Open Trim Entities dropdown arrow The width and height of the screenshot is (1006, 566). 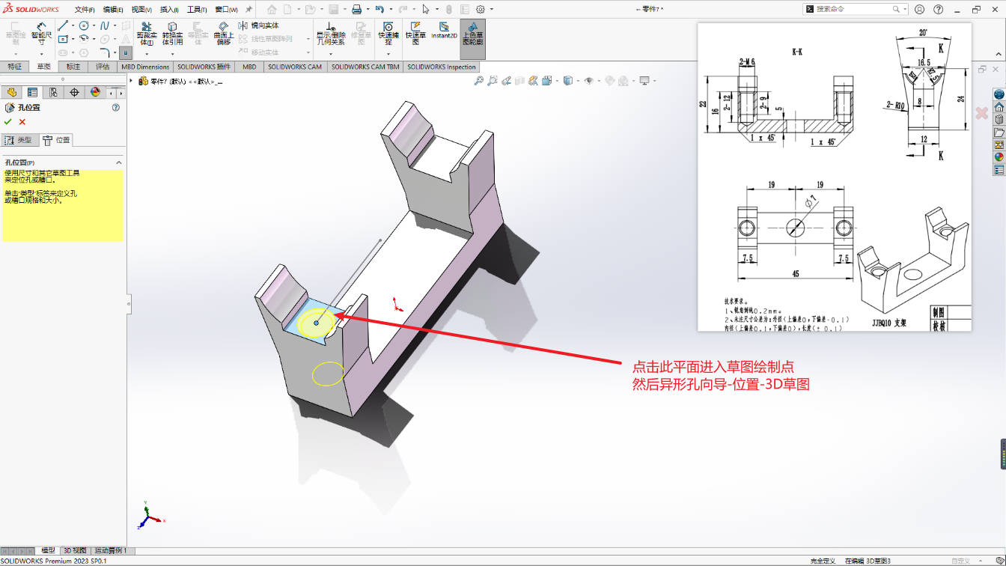[x=148, y=53]
